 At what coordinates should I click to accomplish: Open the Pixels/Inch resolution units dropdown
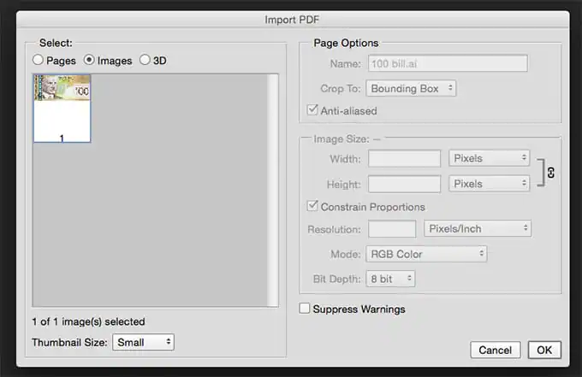[478, 229]
